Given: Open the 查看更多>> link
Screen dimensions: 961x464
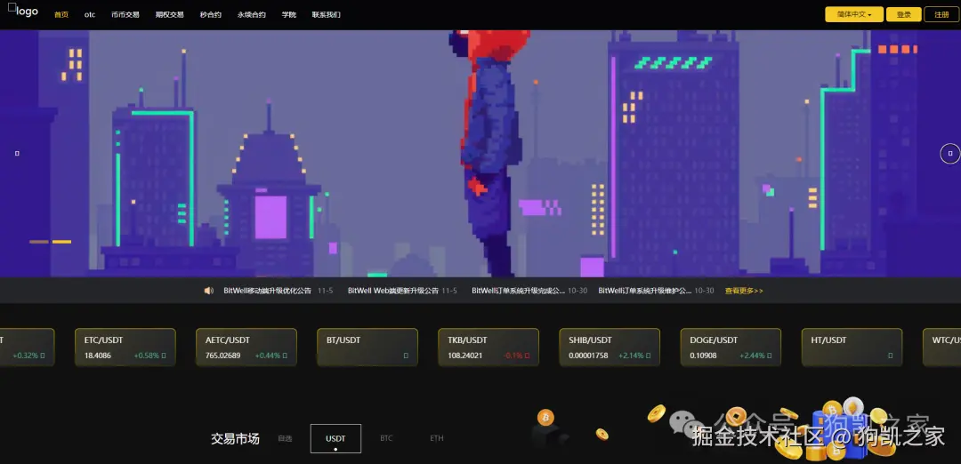Looking at the screenshot, I should pyautogui.click(x=744, y=291).
